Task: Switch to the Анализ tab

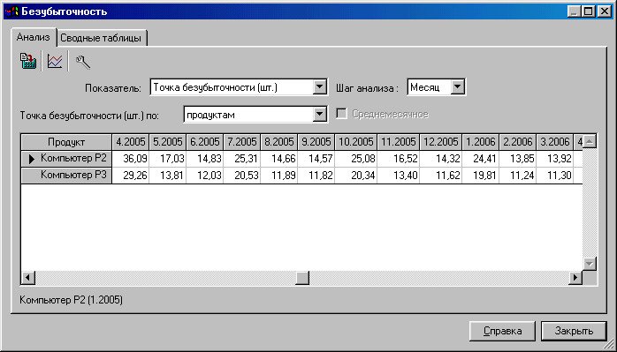Action: (x=34, y=38)
